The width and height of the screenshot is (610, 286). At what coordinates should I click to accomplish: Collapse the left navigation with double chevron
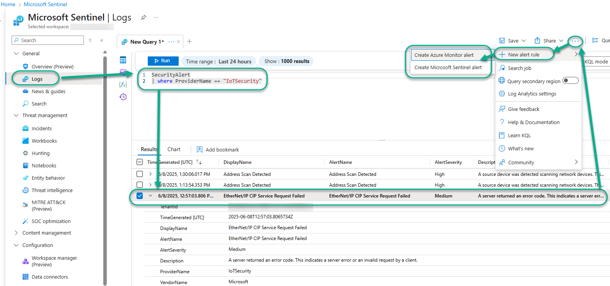pyautogui.click(x=102, y=40)
